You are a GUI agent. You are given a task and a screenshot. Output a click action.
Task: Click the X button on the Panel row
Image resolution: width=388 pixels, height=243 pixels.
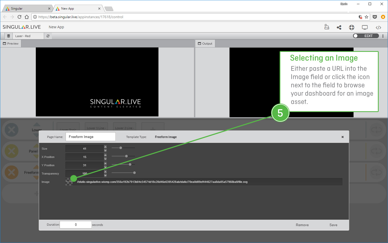[11, 151]
